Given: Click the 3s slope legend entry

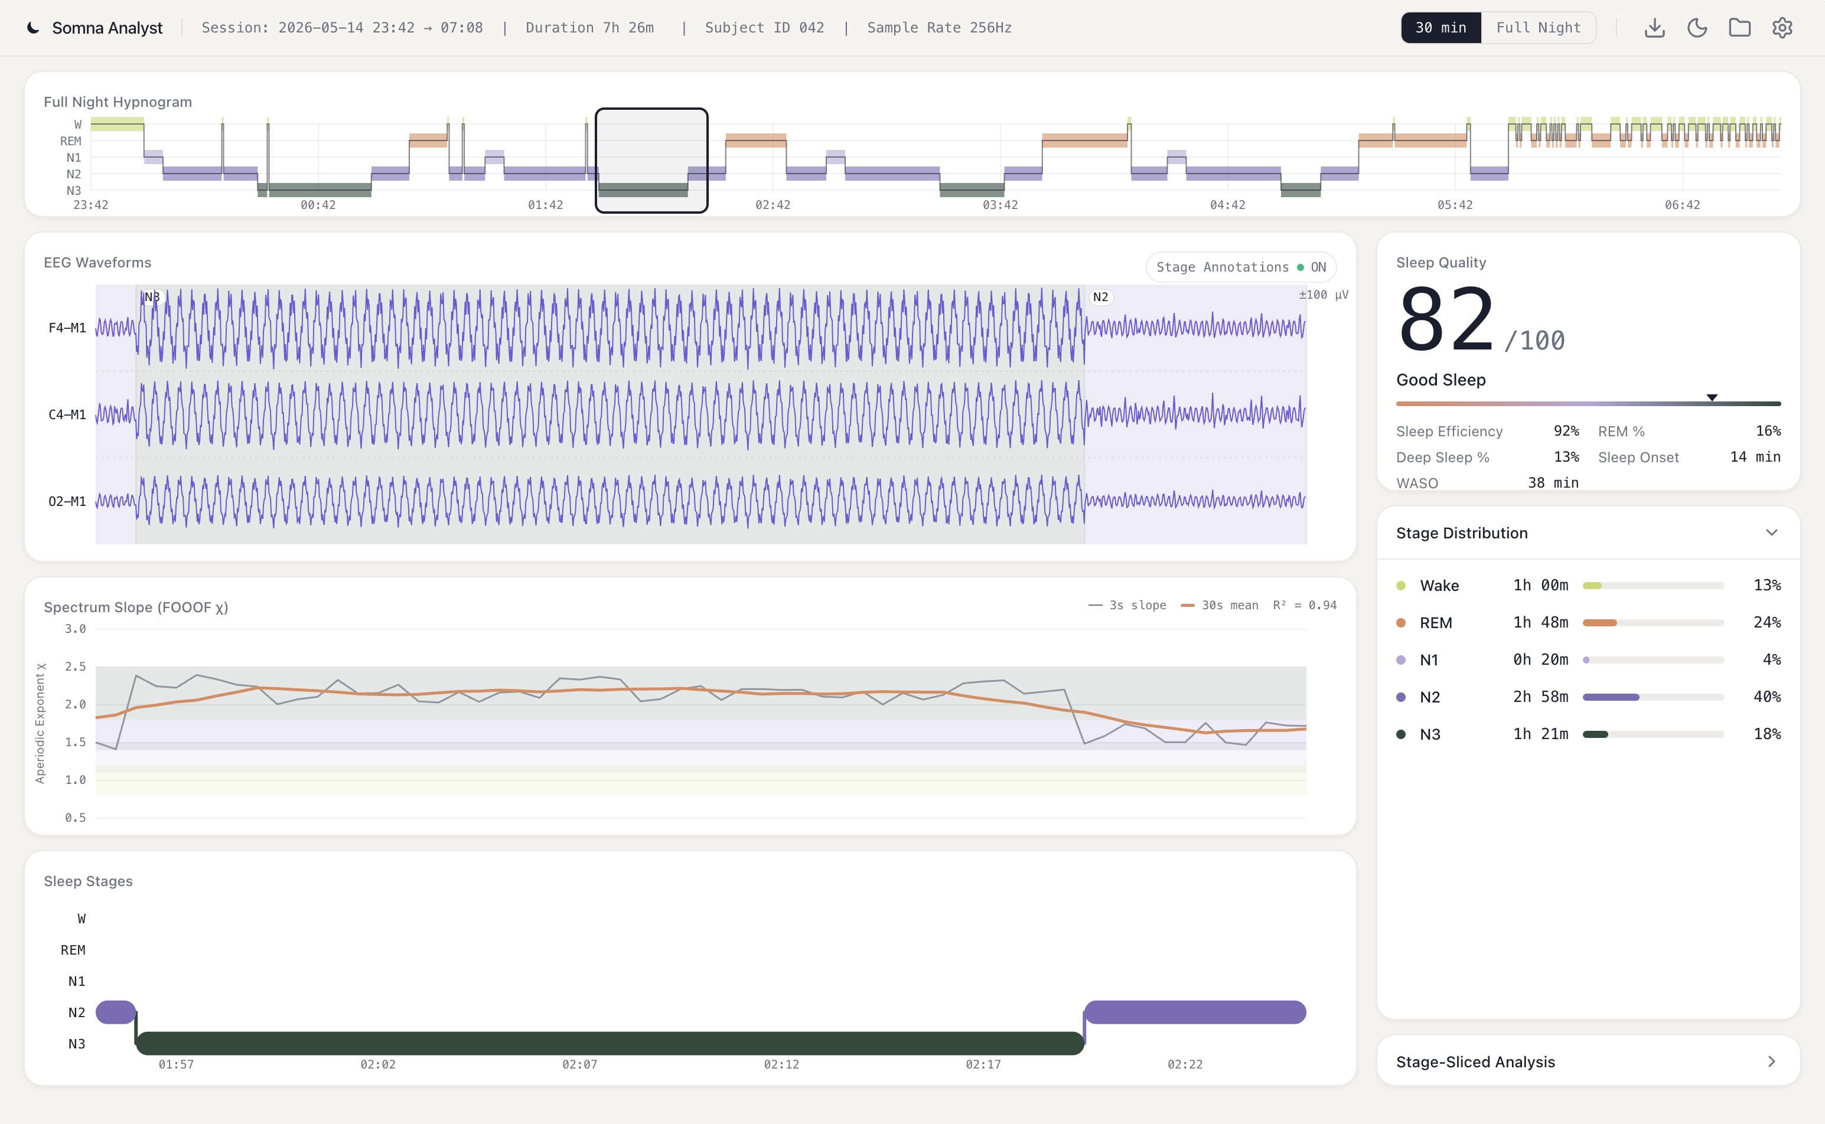Looking at the screenshot, I should pyautogui.click(x=1127, y=605).
